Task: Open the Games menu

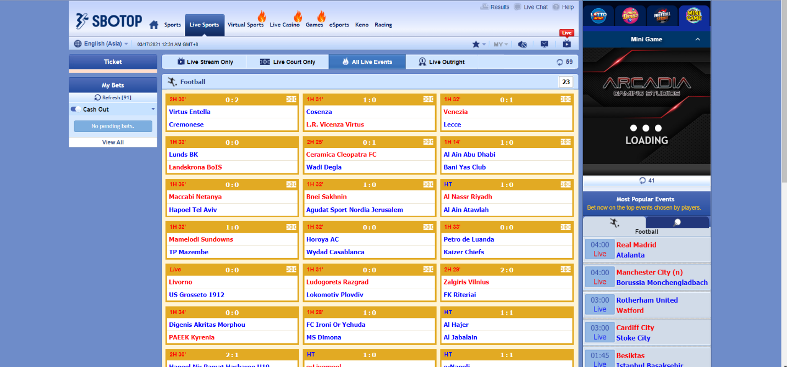Action: [315, 25]
